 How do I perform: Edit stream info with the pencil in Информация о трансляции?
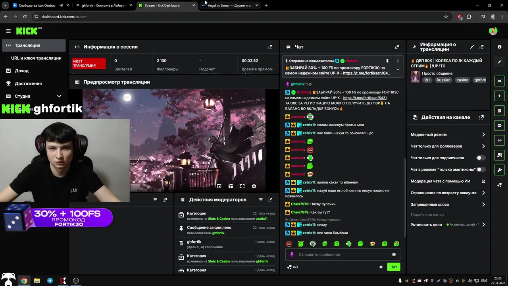(472, 47)
